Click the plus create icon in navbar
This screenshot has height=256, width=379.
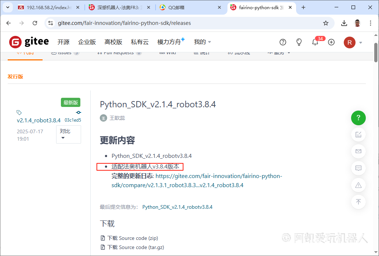(331, 42)
